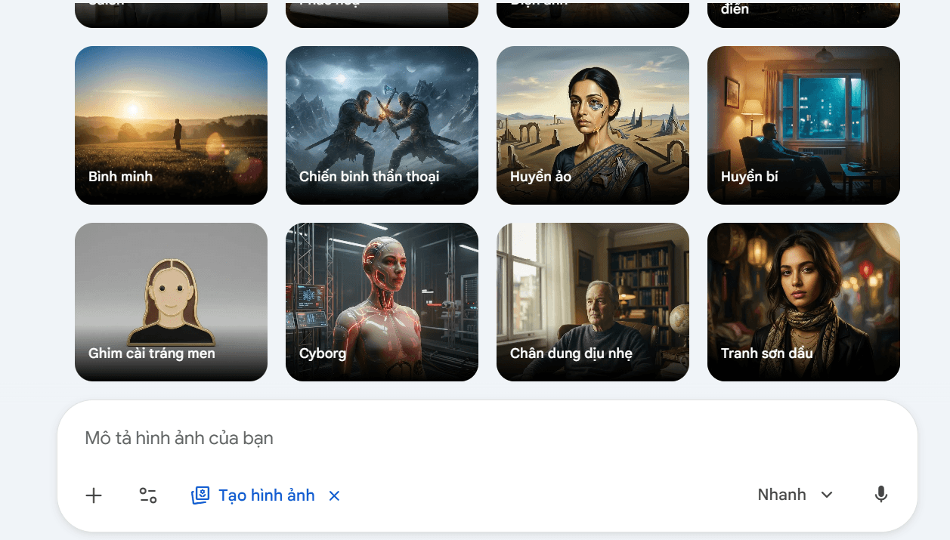
Task: Click the Nhanh model selector label
Action: click(x=781, y=495)
